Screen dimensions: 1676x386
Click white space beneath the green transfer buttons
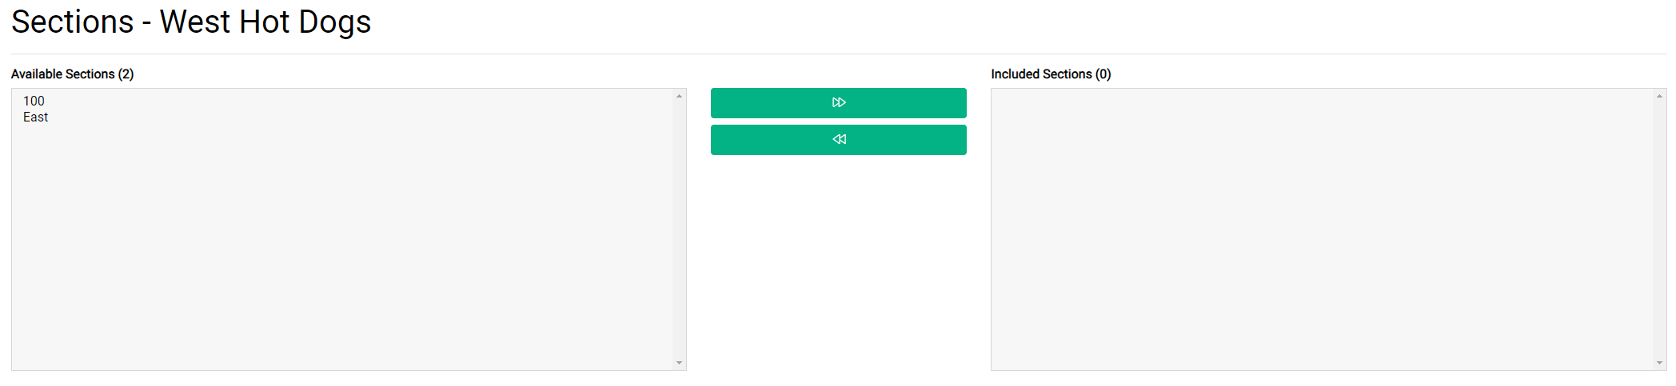839,264
